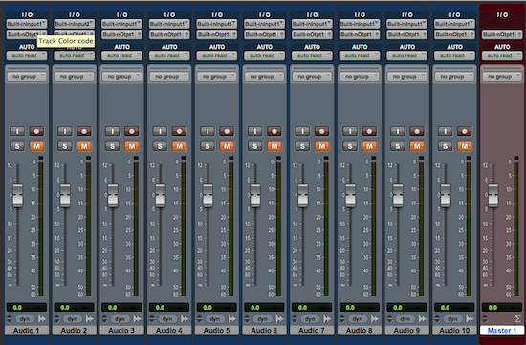The image size is (526, 345).
Task: Click the Audio 6 track type arrows
Action: coord(248,319)
